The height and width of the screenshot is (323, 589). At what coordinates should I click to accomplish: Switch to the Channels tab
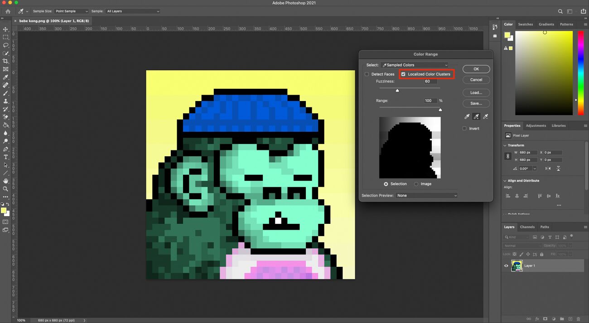pyautogui.click(x=527, y=227)
